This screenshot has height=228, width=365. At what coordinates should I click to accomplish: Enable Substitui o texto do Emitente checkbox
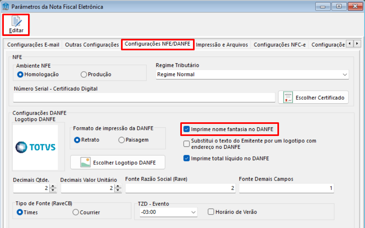[186, 144]
